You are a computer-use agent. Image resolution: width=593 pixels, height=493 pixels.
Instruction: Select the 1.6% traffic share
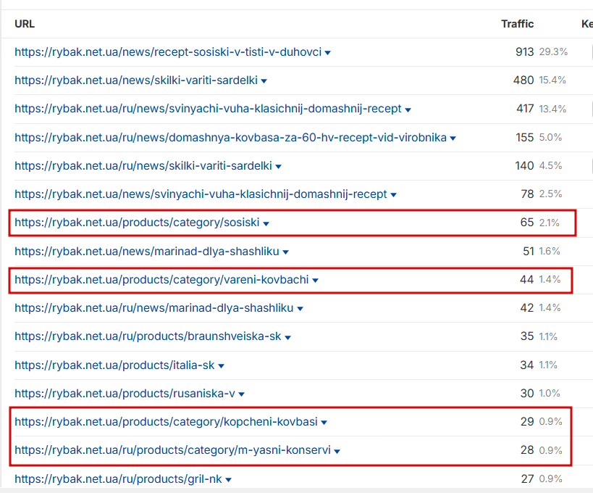(550, 251)
